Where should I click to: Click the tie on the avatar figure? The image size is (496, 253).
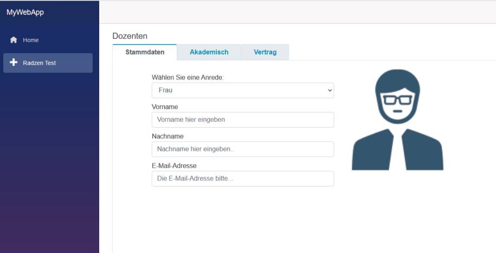point(398,149)
